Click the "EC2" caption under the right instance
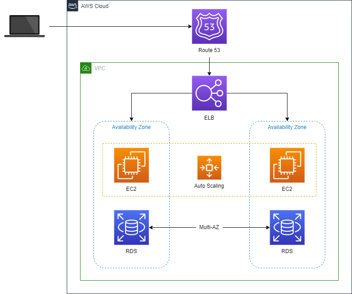Image resolution: width=352 pixels, height=294 pixels. [287, 189]
